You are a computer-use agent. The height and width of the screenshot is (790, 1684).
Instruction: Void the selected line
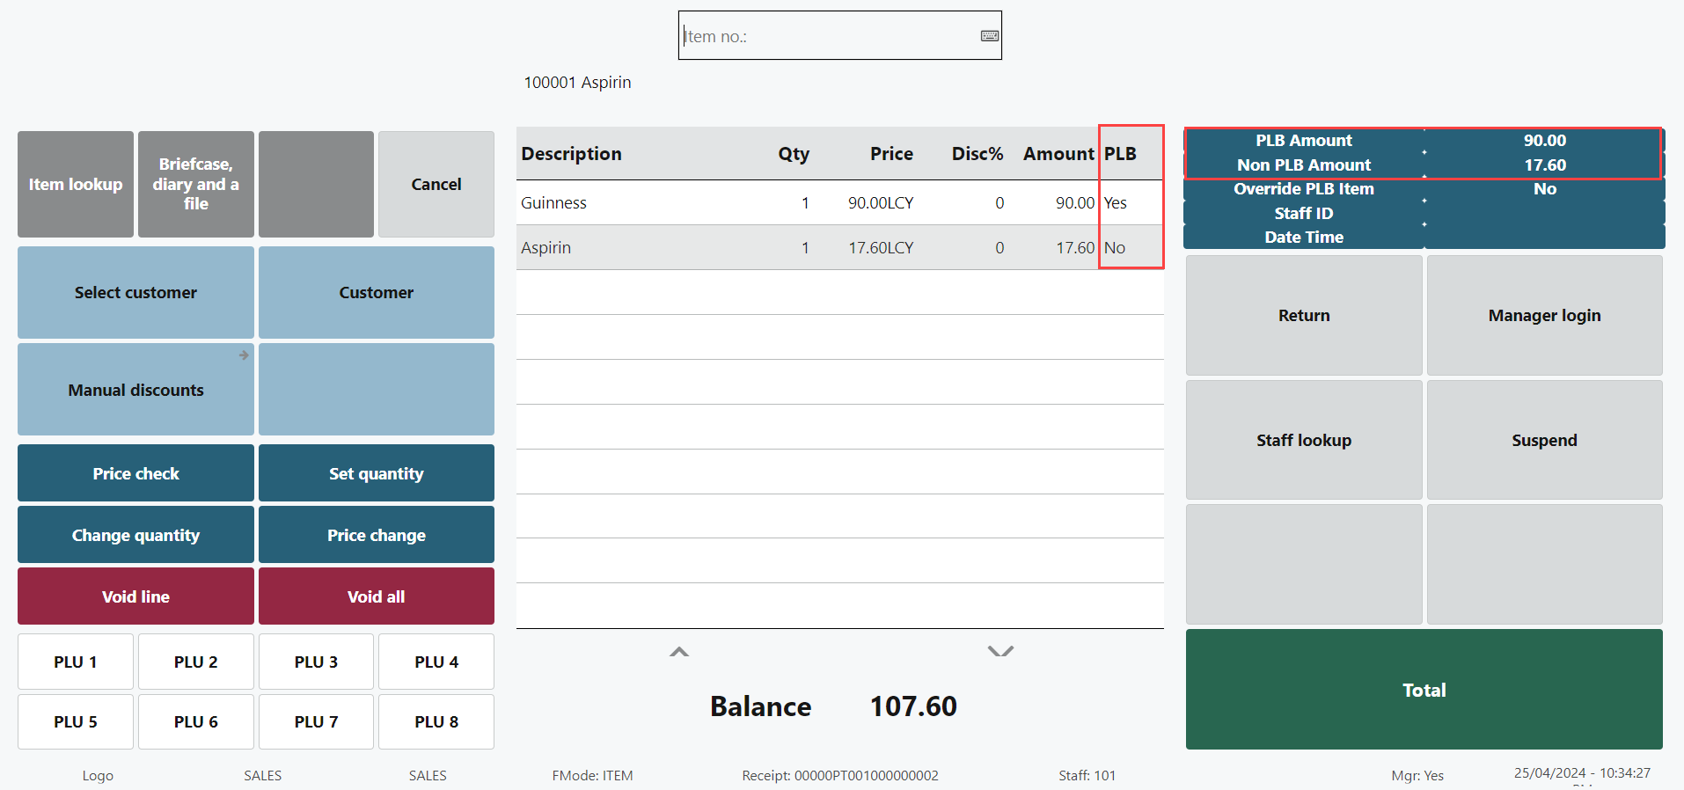tap(135, 596)
